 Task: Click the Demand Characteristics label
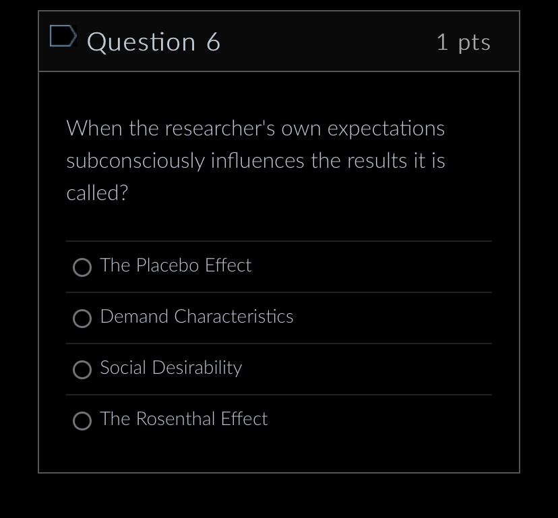[x=196, y=317]
